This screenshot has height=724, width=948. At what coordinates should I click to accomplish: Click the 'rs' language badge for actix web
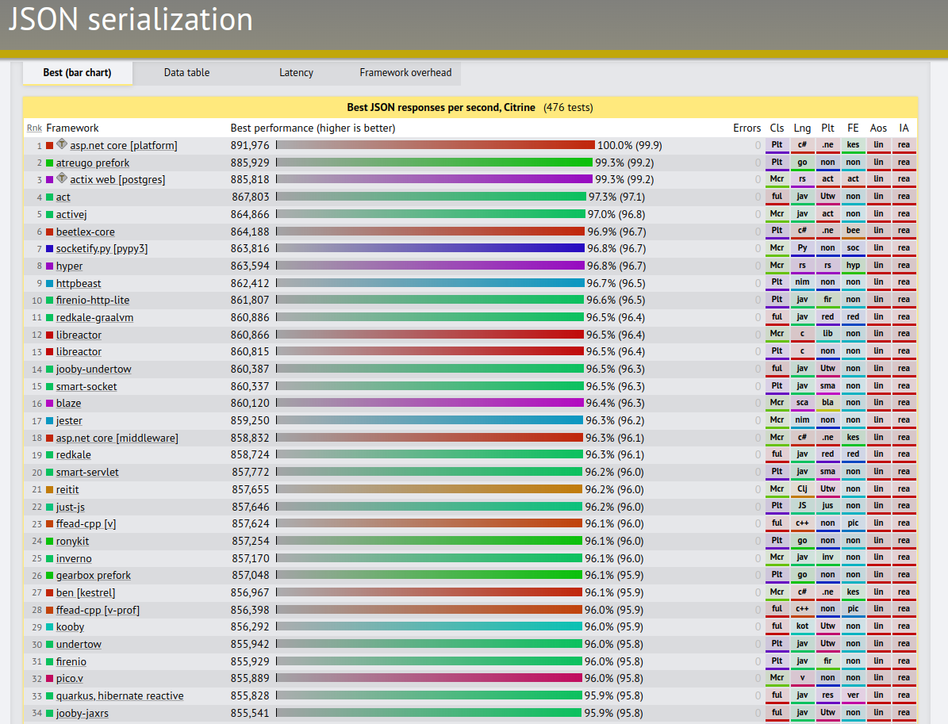[x=802, y=179]
